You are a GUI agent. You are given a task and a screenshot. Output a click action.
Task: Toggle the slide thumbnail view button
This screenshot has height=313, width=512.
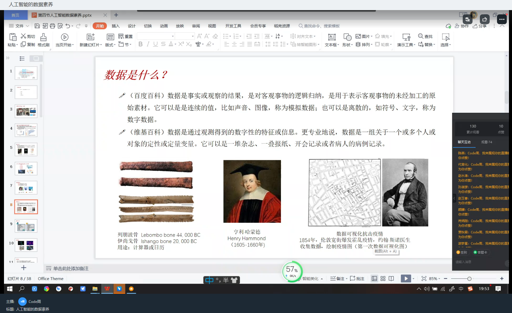coord(36,58)
